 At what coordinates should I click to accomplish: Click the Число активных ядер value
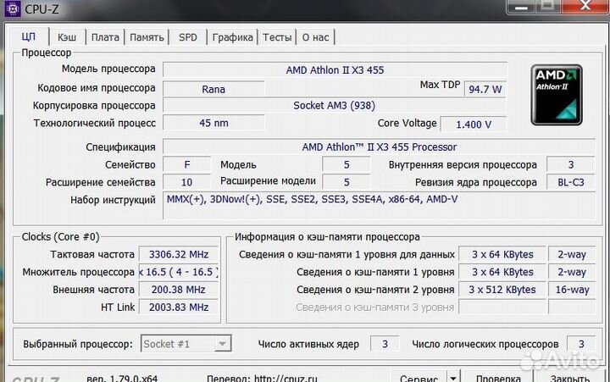click(385, 344)
